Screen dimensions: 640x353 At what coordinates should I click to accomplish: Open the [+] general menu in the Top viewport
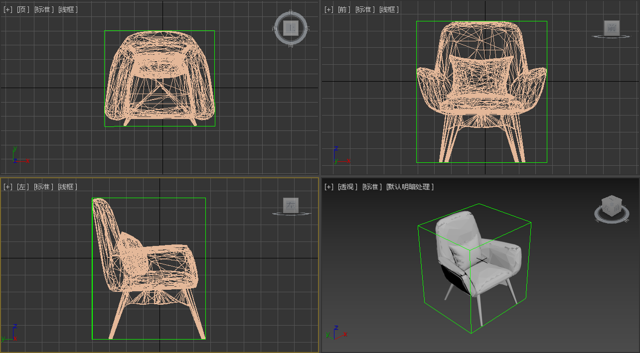pos(7,8)
